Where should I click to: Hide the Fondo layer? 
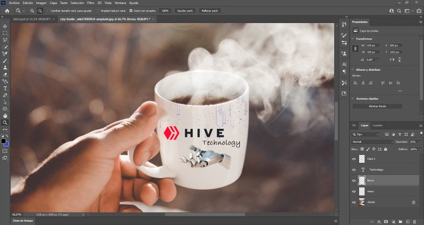[x=354, y=202]
